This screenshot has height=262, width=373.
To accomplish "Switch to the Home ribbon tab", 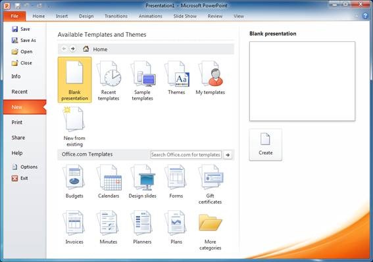I will click(x=39, y=16).
